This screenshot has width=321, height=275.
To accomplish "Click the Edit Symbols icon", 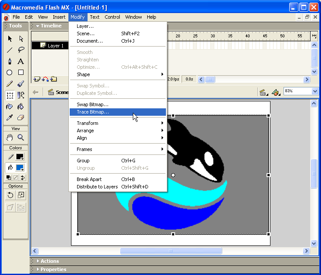I will coord(276,92).
